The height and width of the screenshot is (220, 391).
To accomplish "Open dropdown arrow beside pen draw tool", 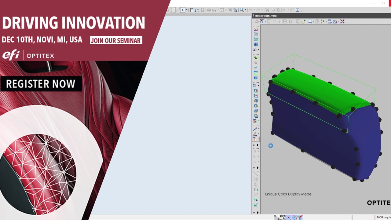I will [258, 129].
